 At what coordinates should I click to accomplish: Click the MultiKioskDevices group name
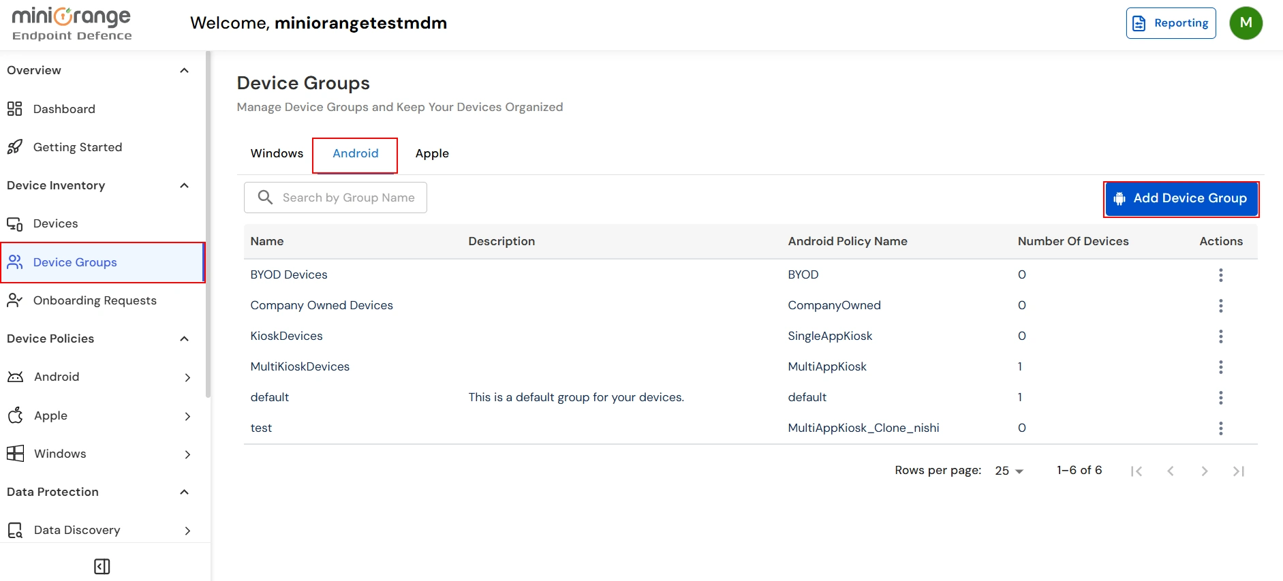click(x=300, y=366)
